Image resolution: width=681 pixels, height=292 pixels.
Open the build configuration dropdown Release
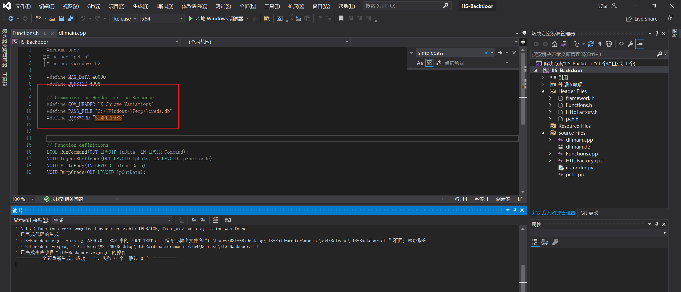coord(124,18)
